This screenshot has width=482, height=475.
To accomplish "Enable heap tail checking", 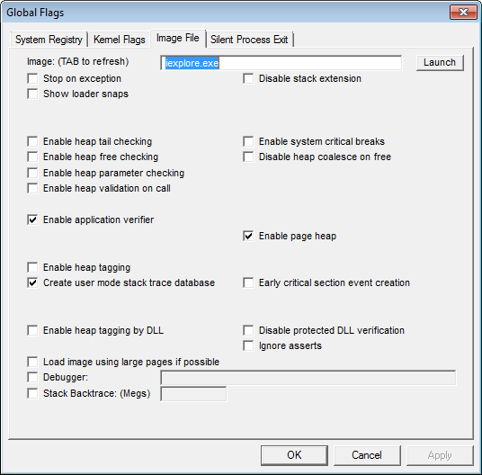I will (32, 141).
